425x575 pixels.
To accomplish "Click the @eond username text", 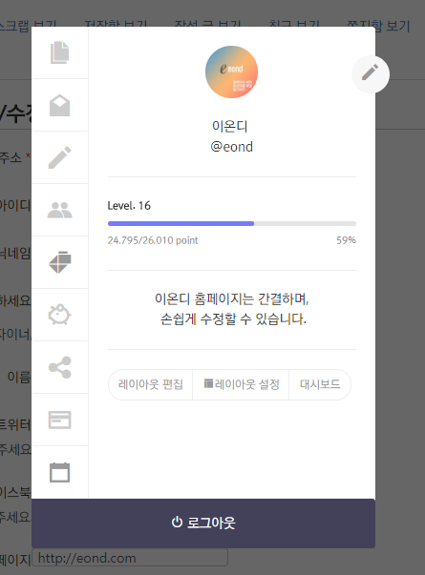I will [231, 147].
